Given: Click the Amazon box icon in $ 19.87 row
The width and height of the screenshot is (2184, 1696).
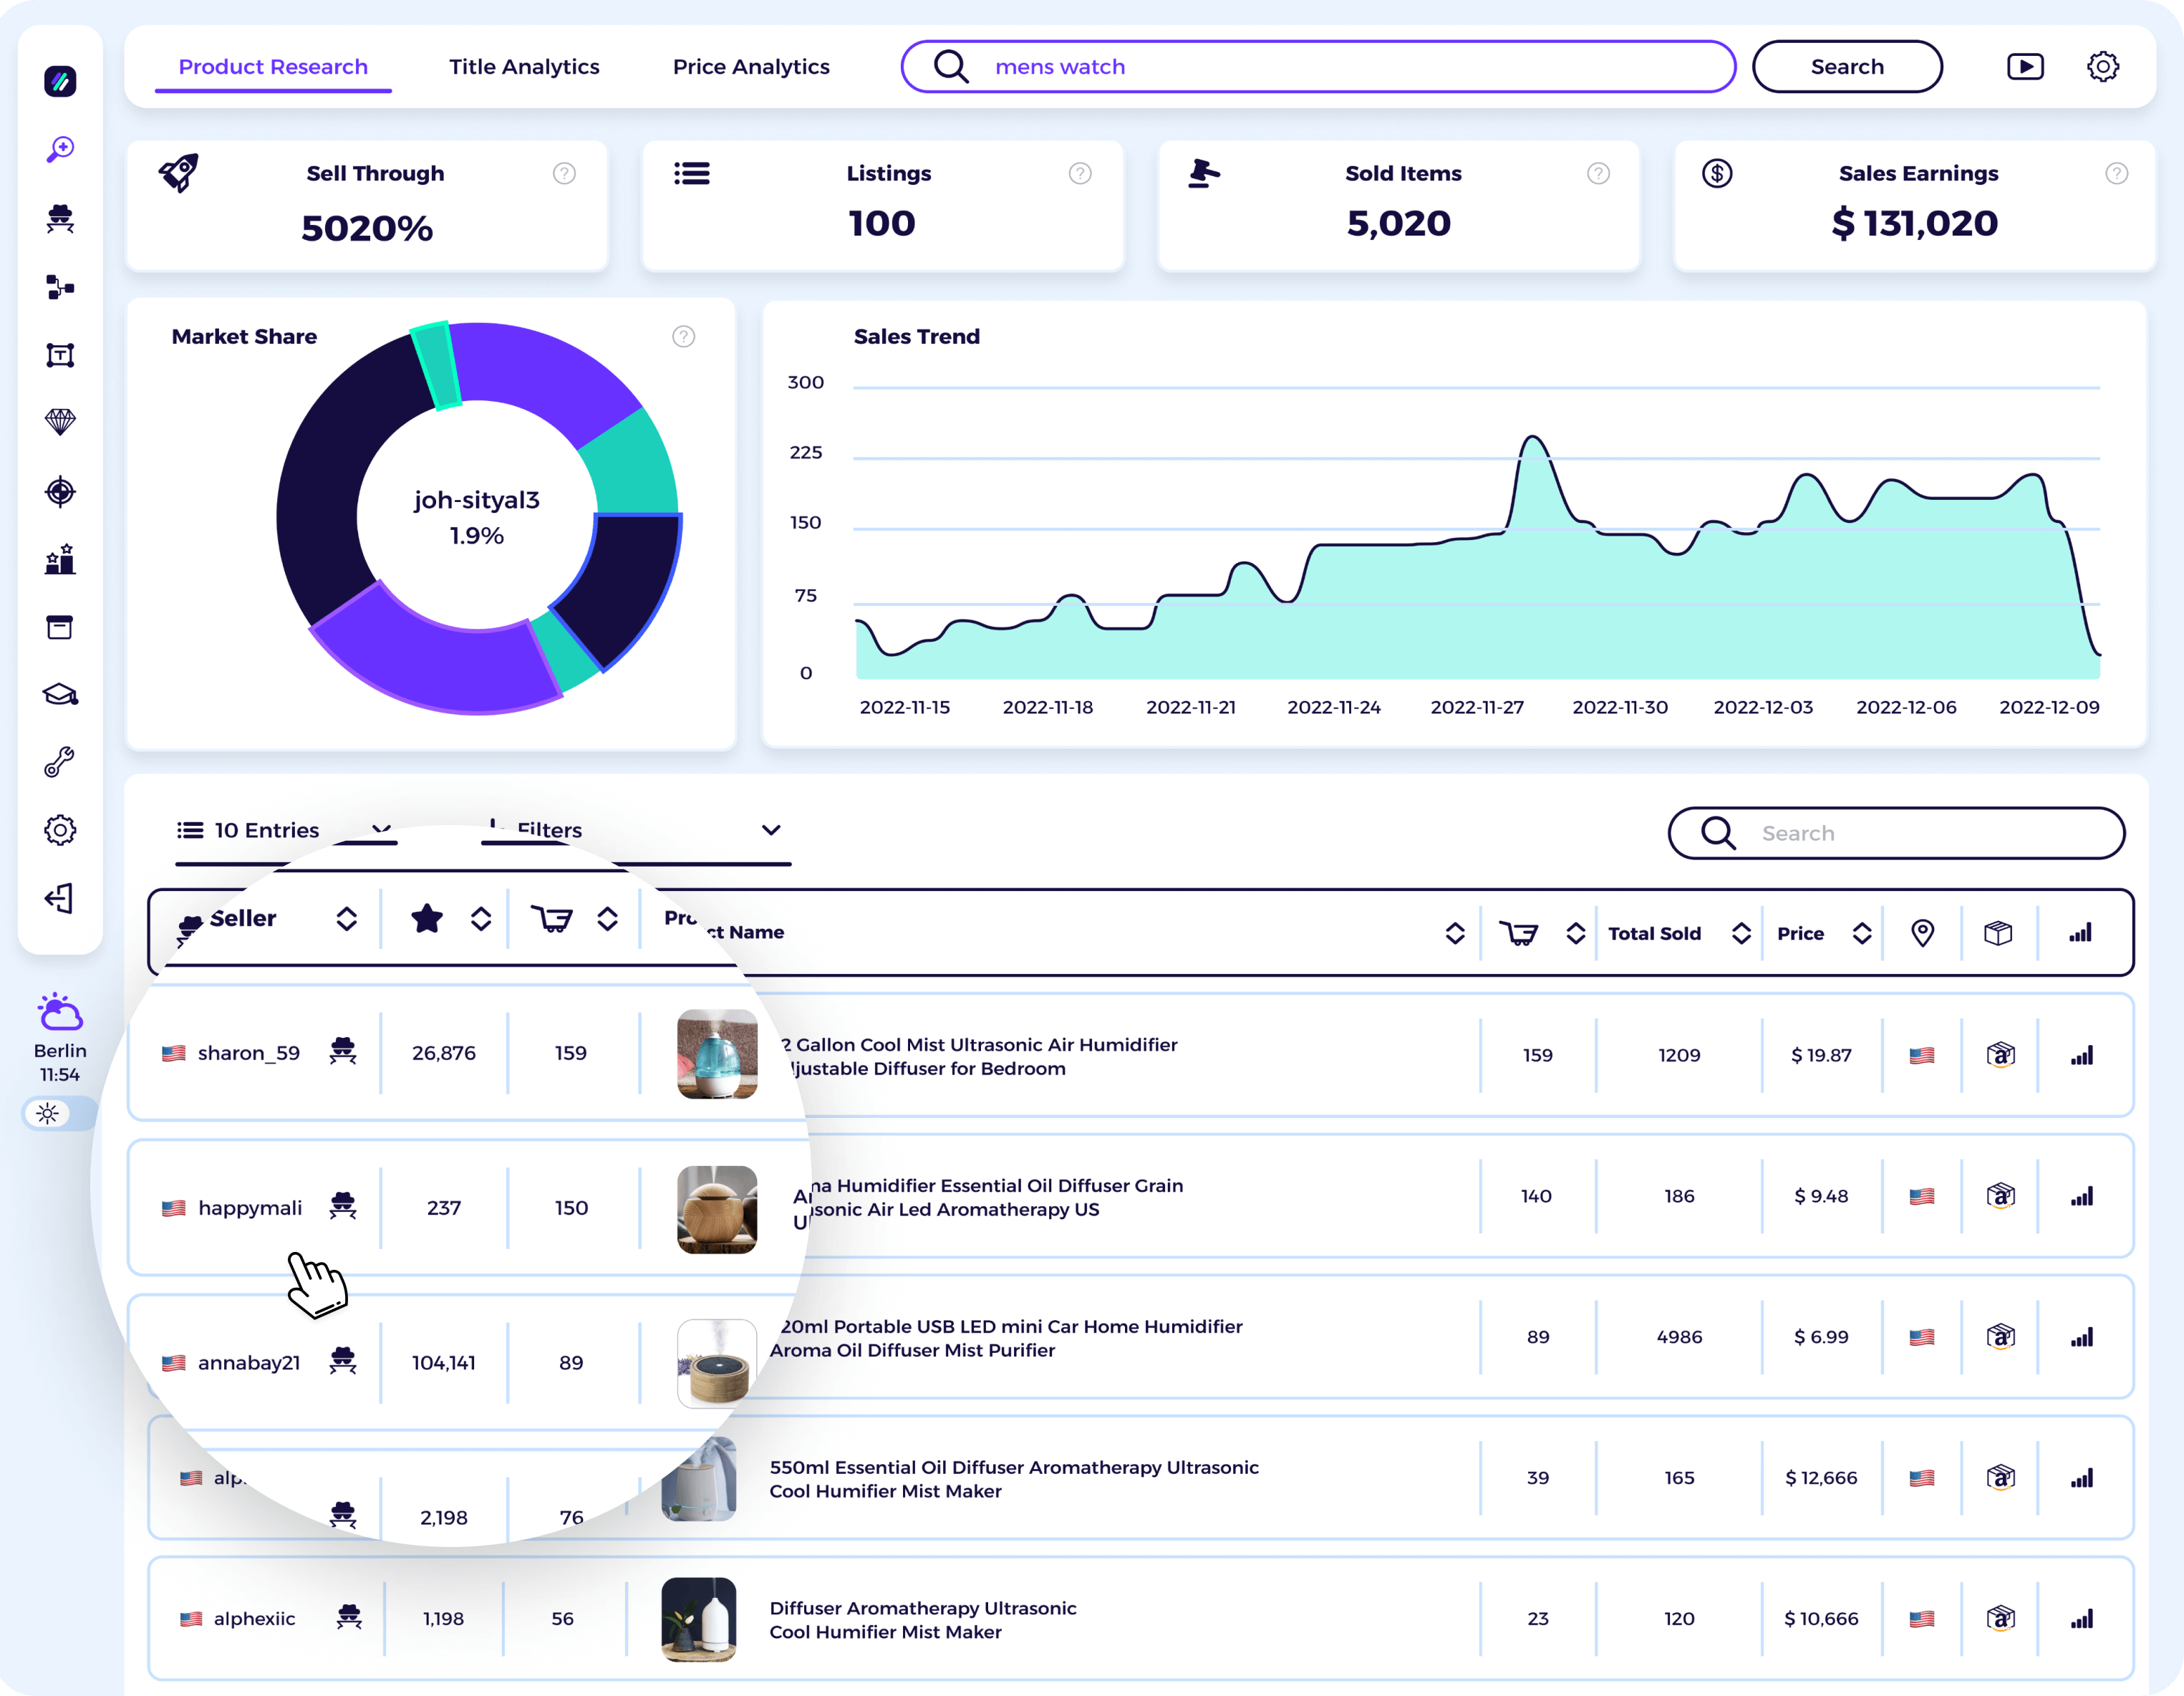Looking at the screenshot, I should click(2000, 1055).
